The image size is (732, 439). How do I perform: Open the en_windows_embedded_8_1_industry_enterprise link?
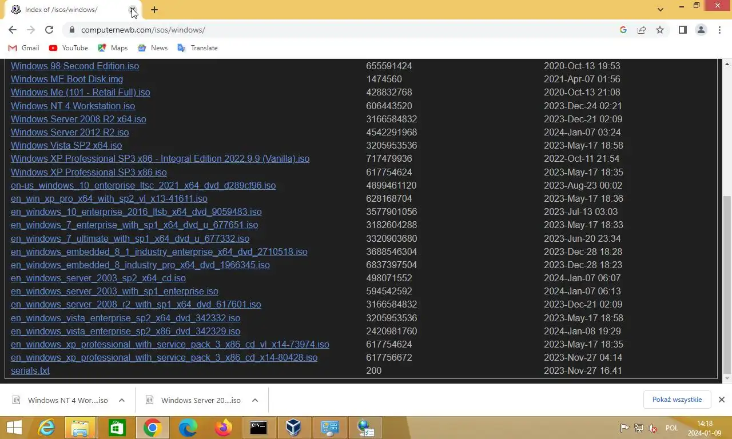pos(159,252)
